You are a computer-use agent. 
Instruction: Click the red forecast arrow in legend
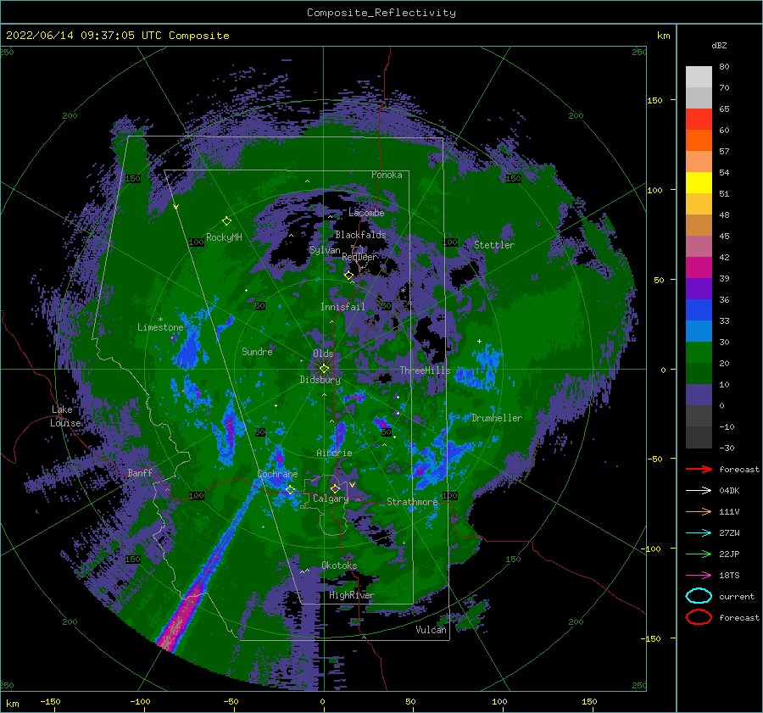[x=699, y=469]
